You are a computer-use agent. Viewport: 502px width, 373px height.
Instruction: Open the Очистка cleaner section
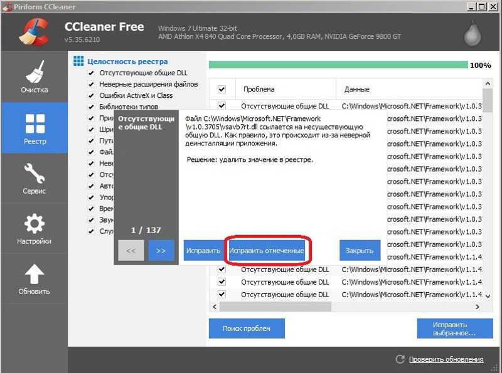coord(35,76)
